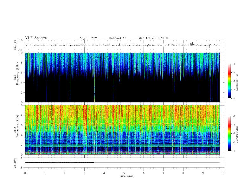Click the "ch.1(V)" waveform axis label

click(x=15, y=45)
